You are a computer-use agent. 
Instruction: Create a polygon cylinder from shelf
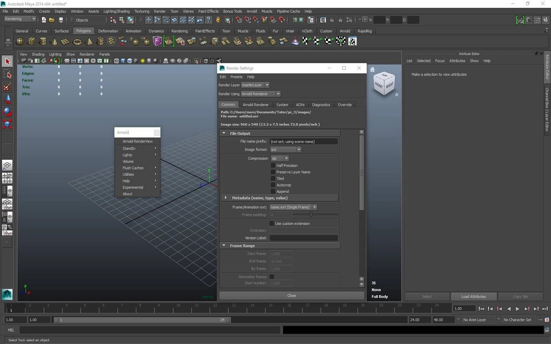point(43,42)
